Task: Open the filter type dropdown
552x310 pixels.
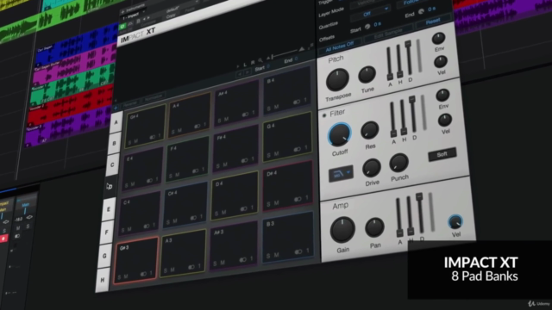Action: click(x=341, y=173)
